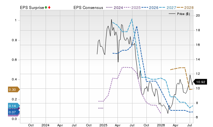Click the black 10.92 price tag
The width and height of the screenshot is (213, 127).
pyautogui.click(x=200, y=82)
